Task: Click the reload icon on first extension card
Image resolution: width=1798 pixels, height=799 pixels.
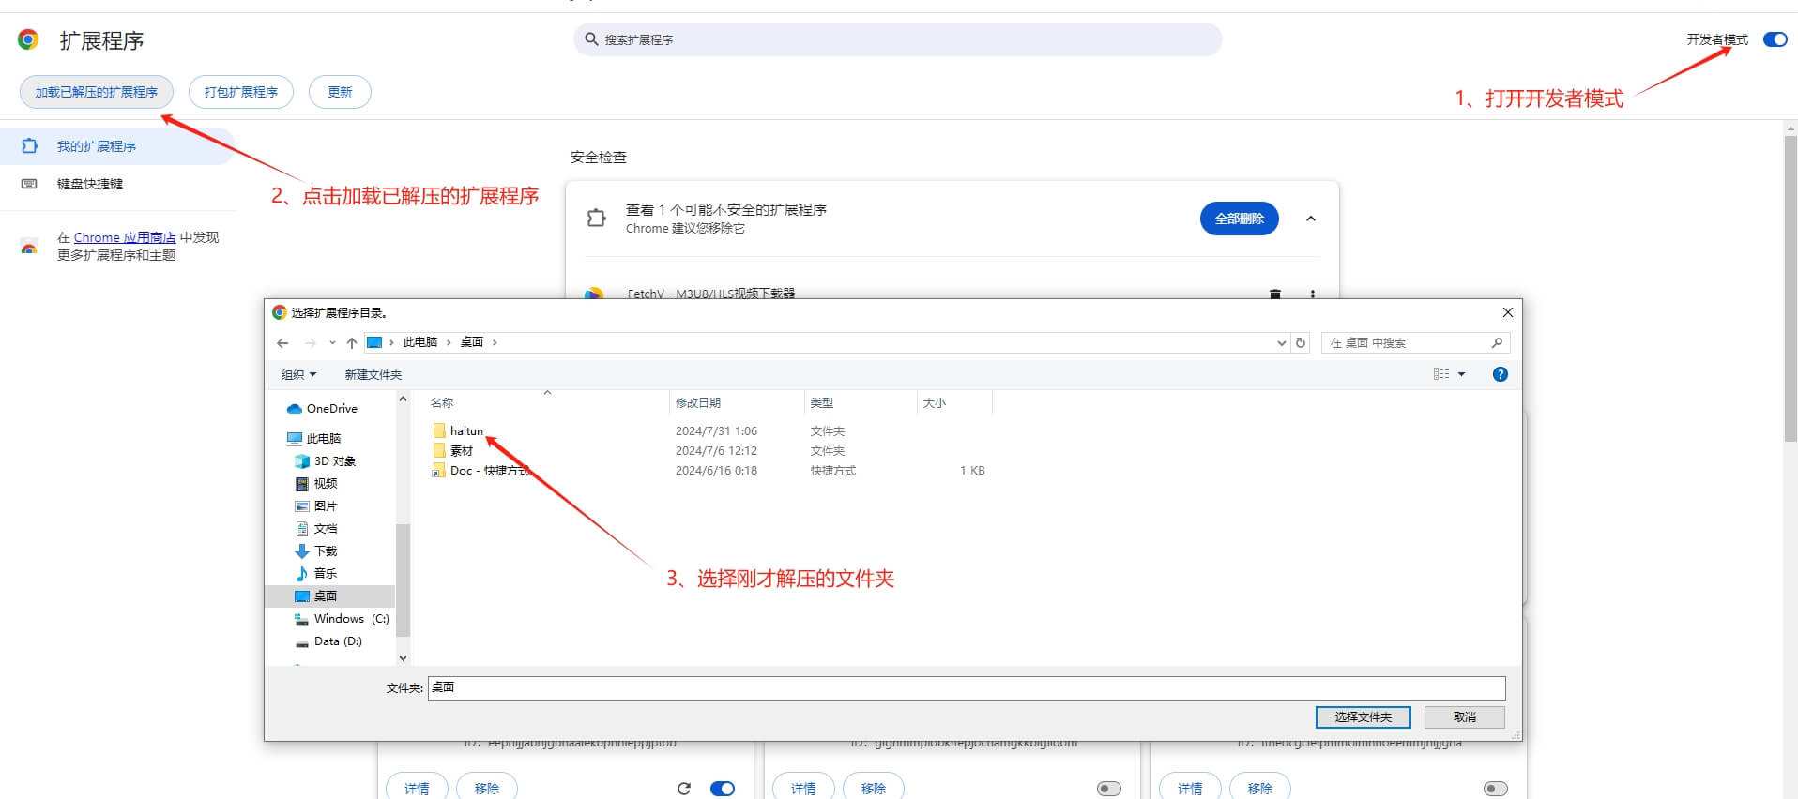Action: [683, 788]
